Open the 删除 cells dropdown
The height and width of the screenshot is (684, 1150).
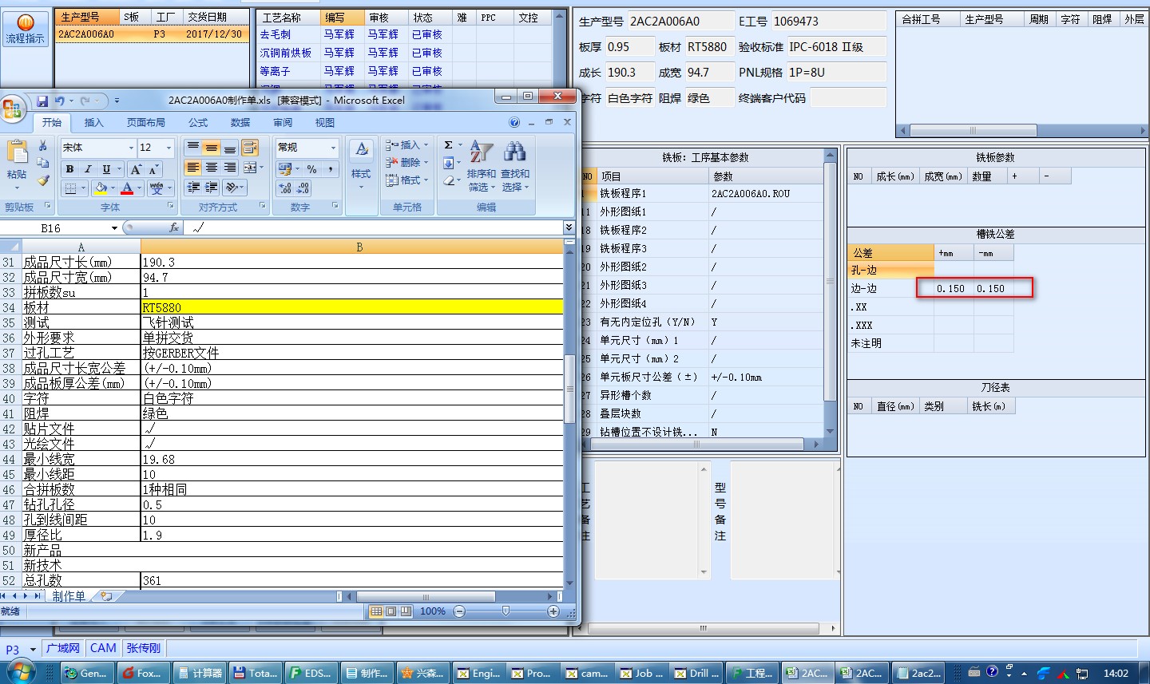tap(406, 162)
